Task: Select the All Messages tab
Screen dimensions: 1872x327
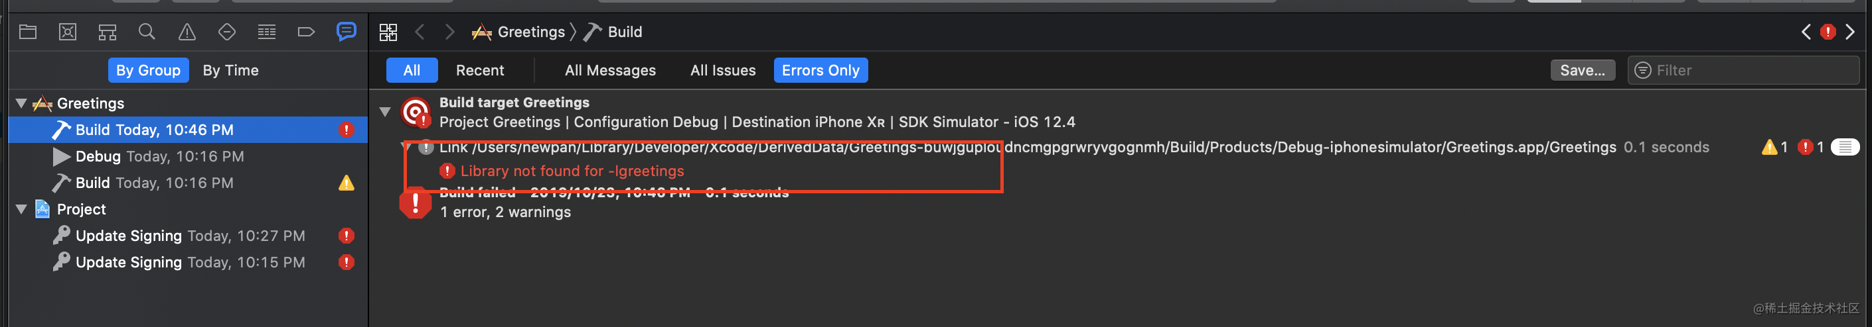Action: coord(609,70)
